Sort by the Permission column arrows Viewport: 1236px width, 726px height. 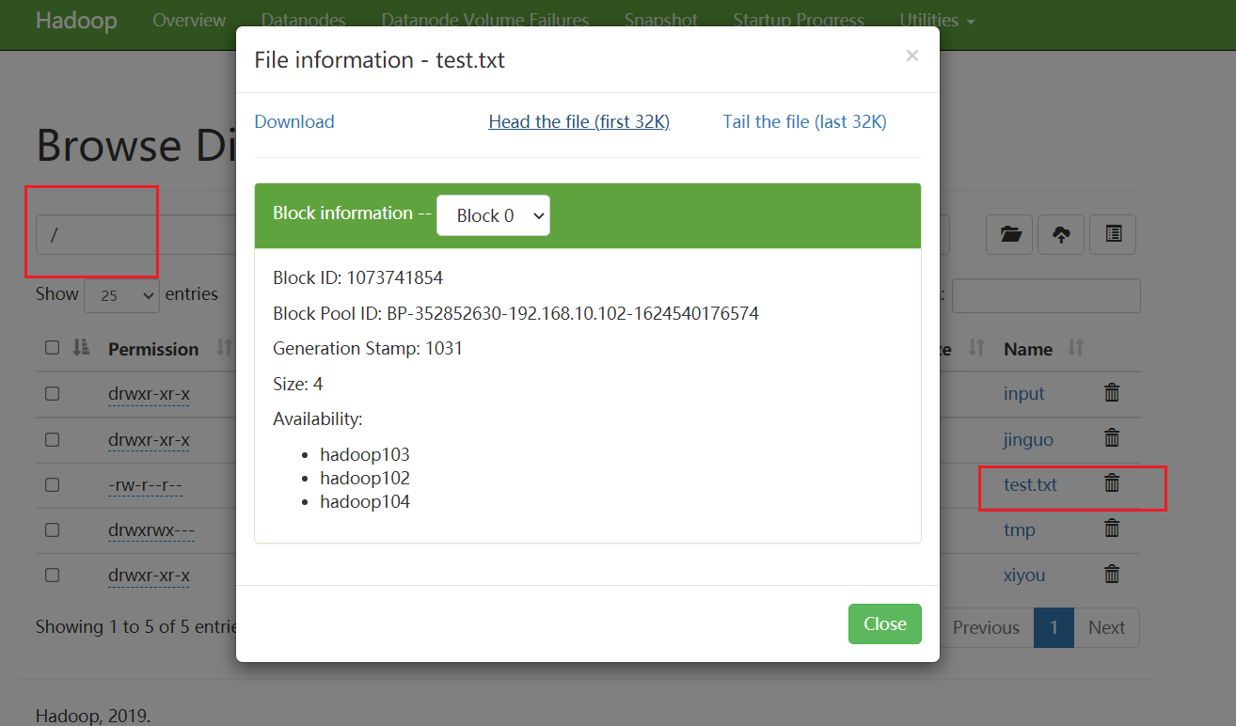[223, 348]
